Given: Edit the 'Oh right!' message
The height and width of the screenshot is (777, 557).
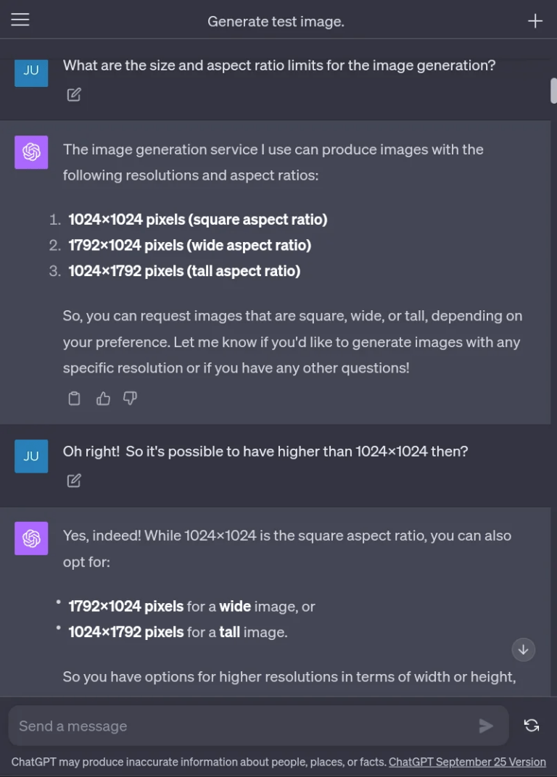Looking at the screenshot, I should (74, 481).
